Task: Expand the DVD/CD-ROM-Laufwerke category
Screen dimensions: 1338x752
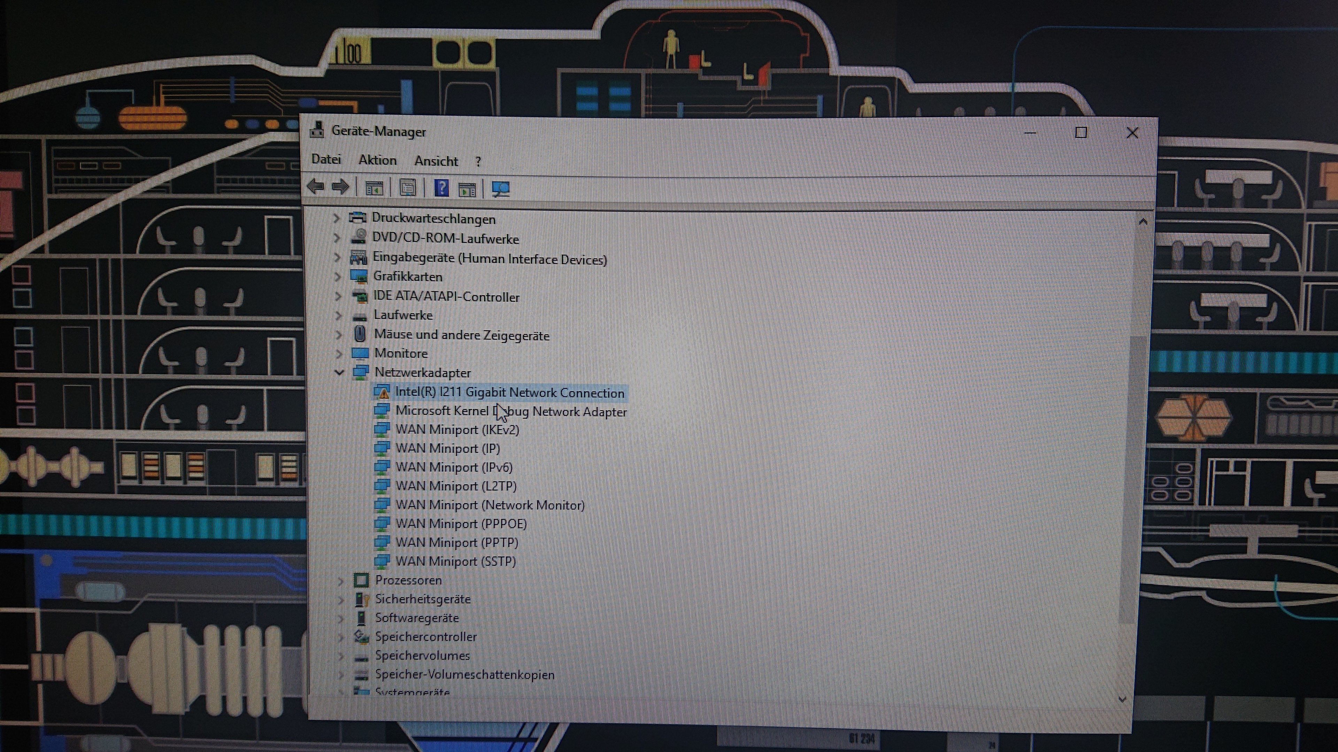Action: [x=337, y=238]
